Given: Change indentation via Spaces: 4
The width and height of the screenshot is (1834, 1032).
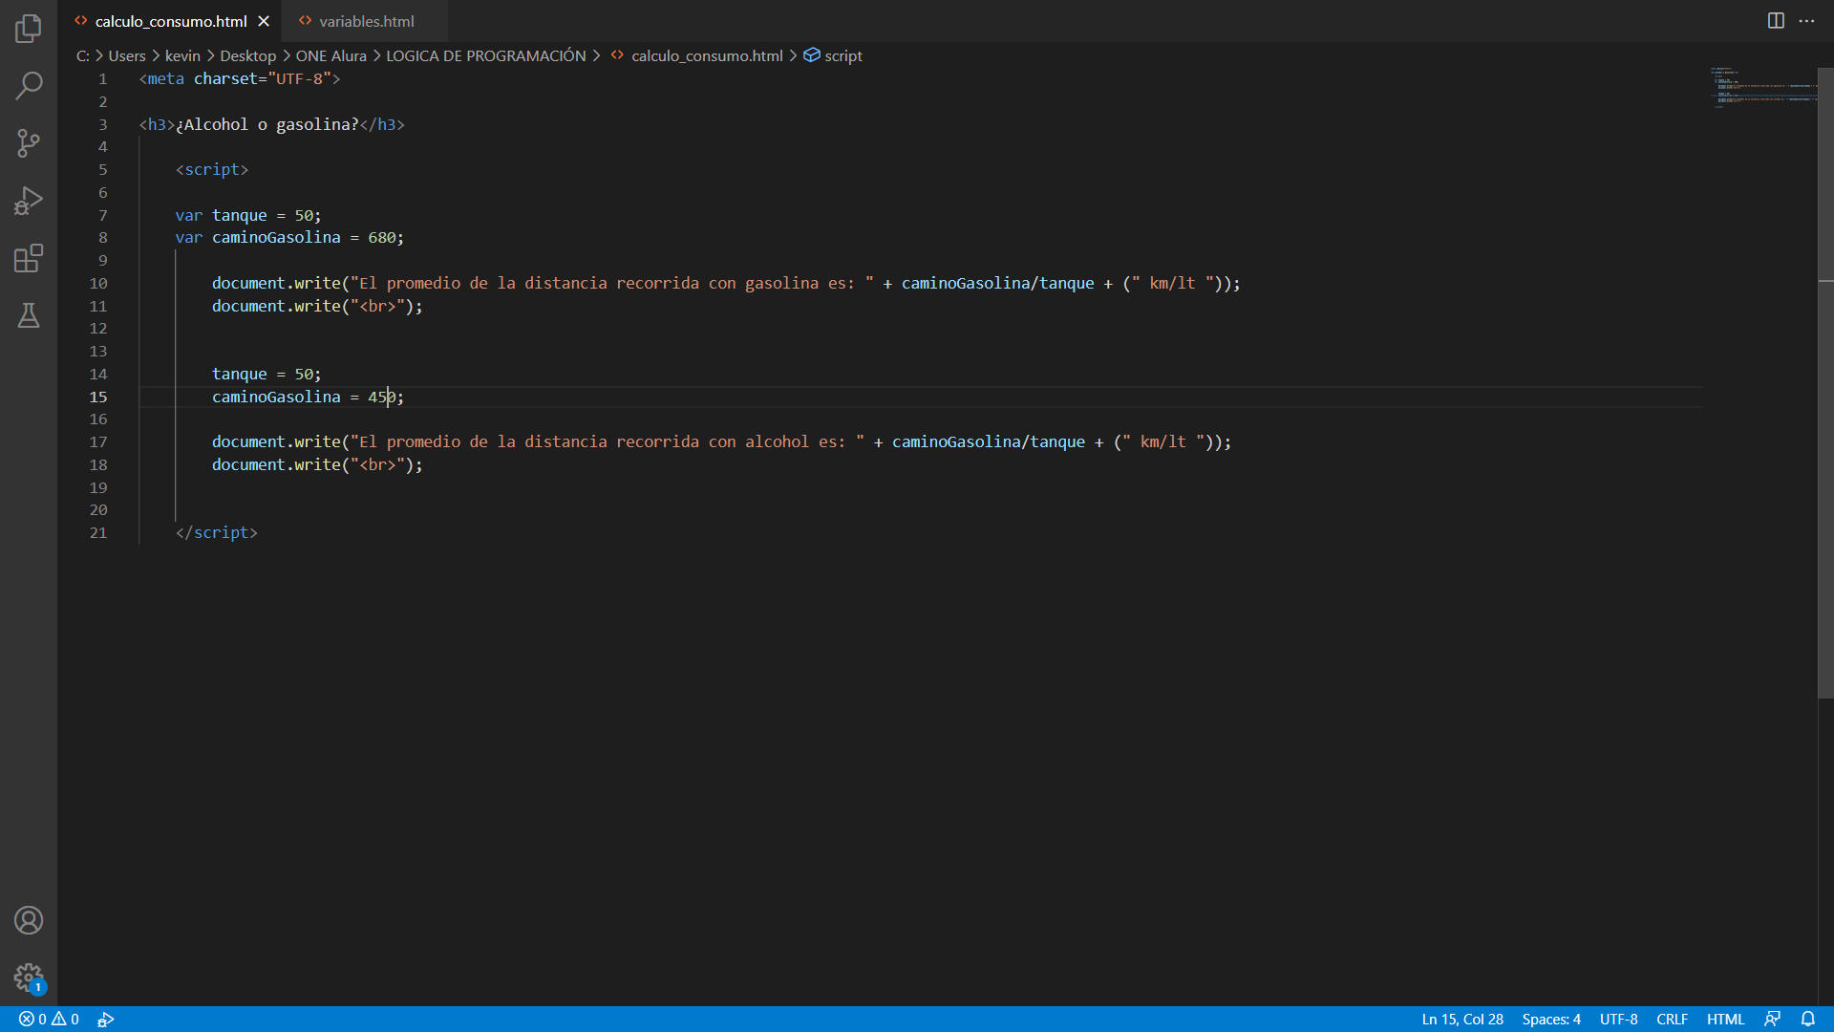Looking at the screenshot, I should (1551, 1019).
